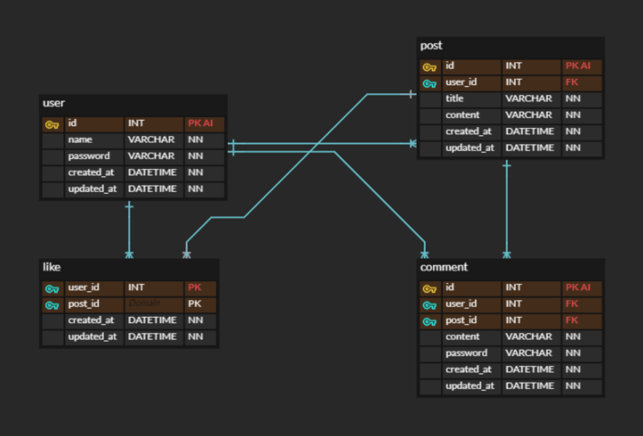The image size is (643, 436).
Task: Click created_at column in post table
Action: [469, 132]
